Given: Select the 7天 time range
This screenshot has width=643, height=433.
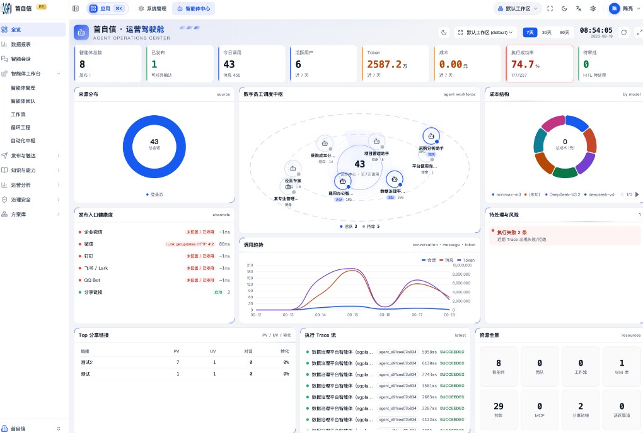Looking at the screenshot, I should [530, 32].
